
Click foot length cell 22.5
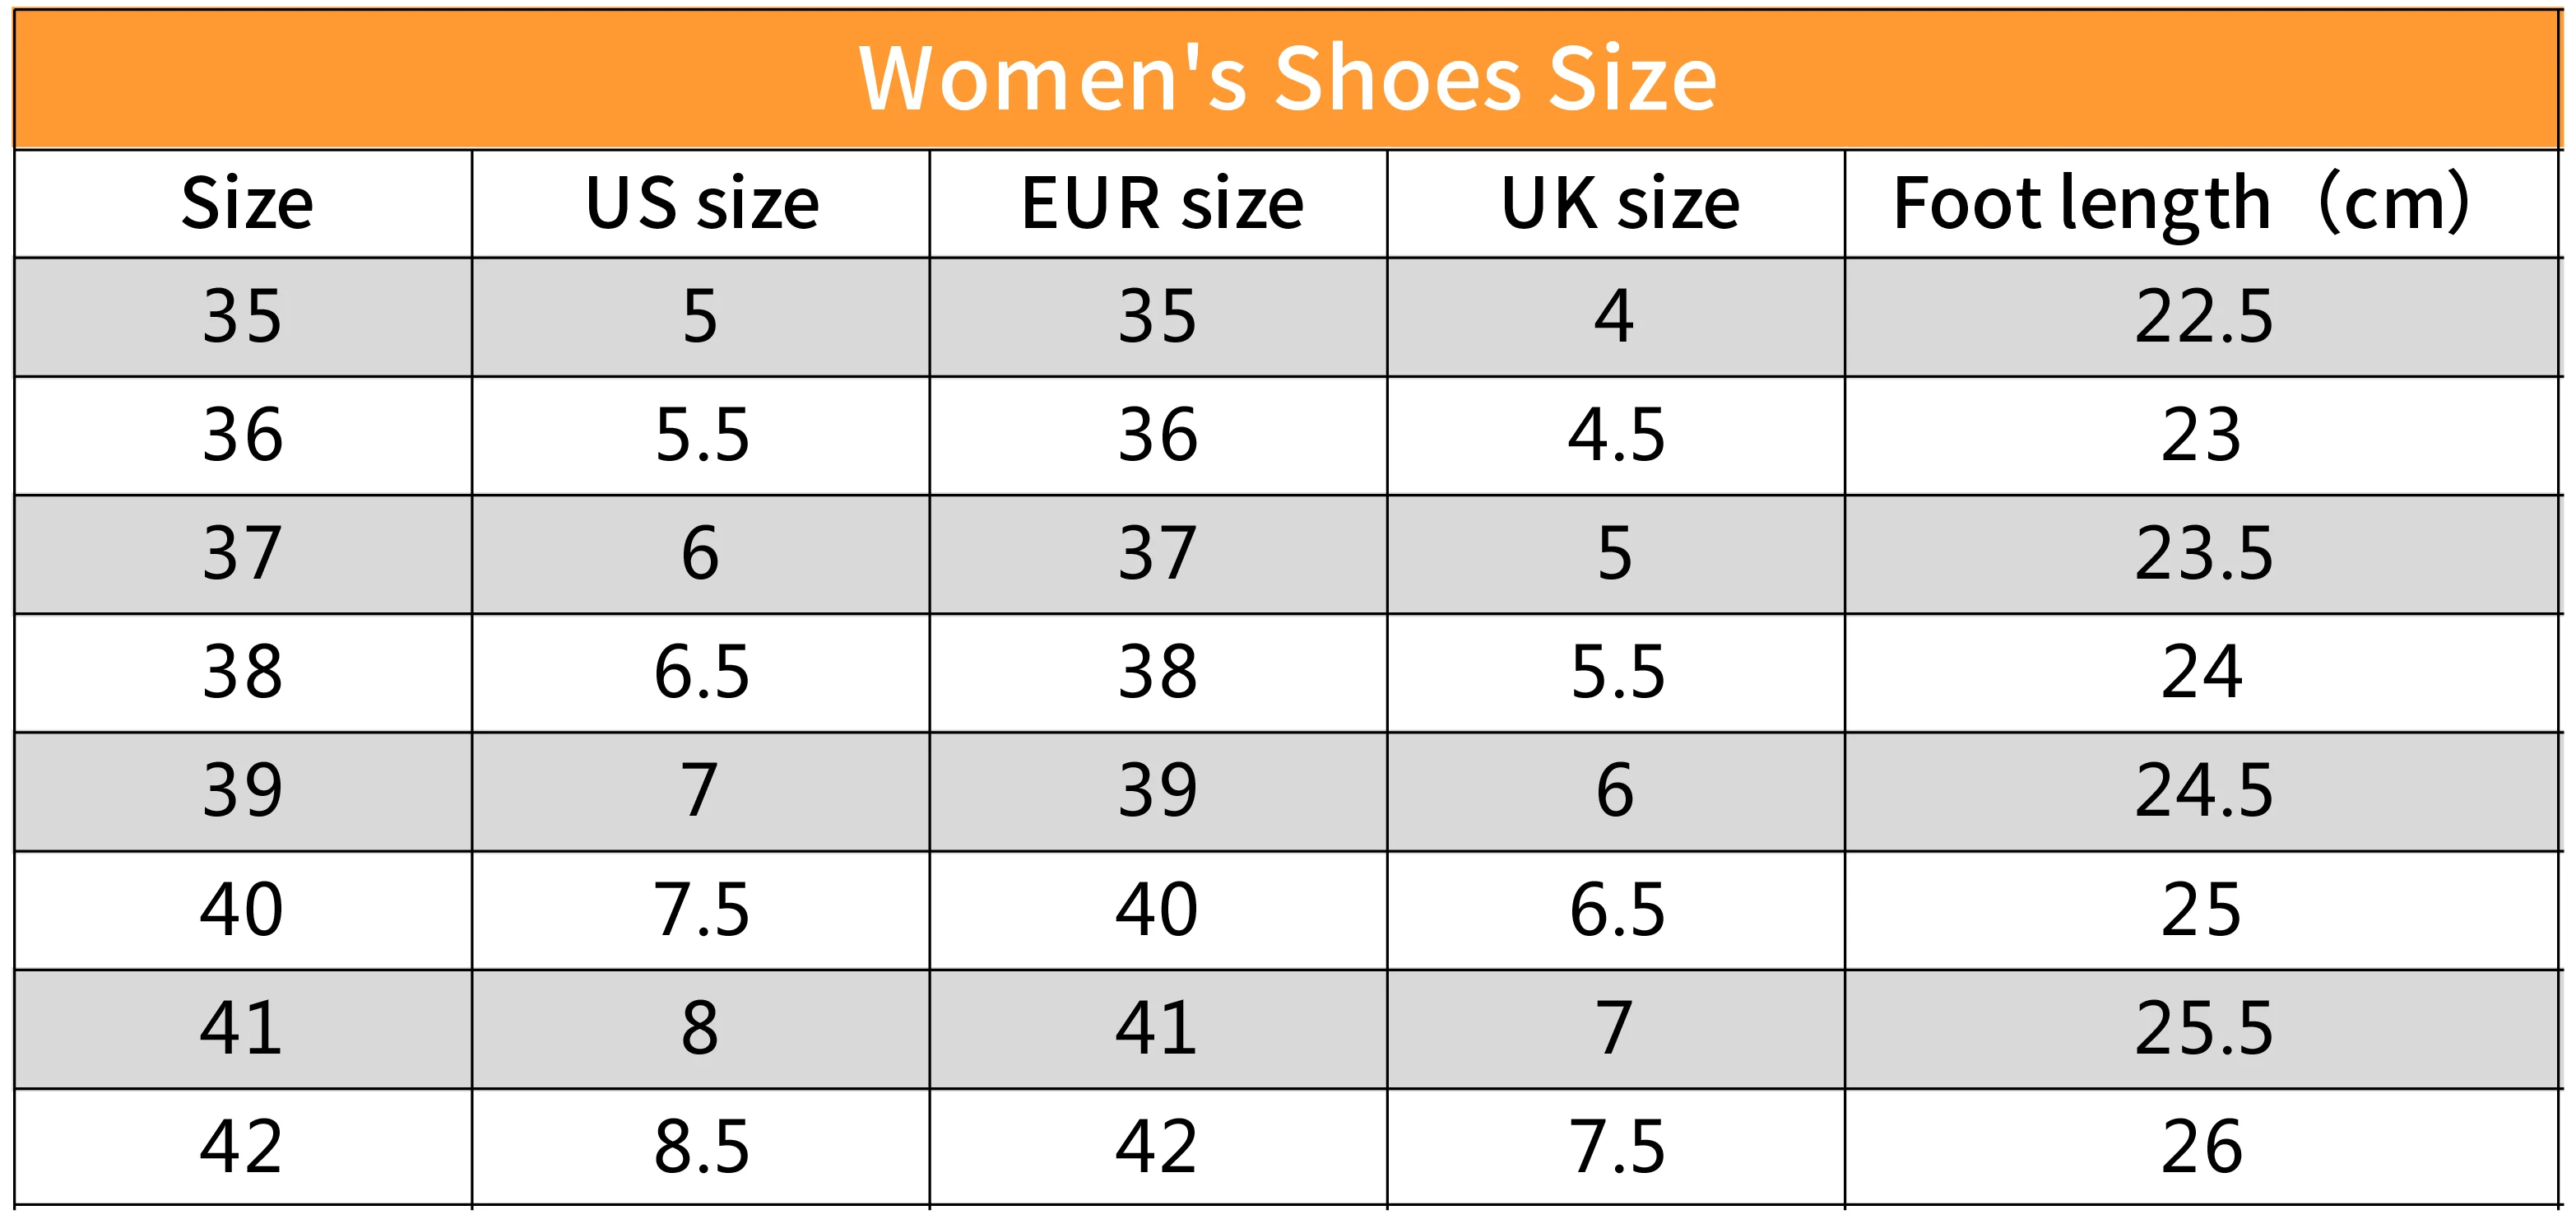tap(2203, 317)
